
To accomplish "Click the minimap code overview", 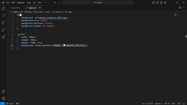I will pyautogui.click(x=177, y=15).
